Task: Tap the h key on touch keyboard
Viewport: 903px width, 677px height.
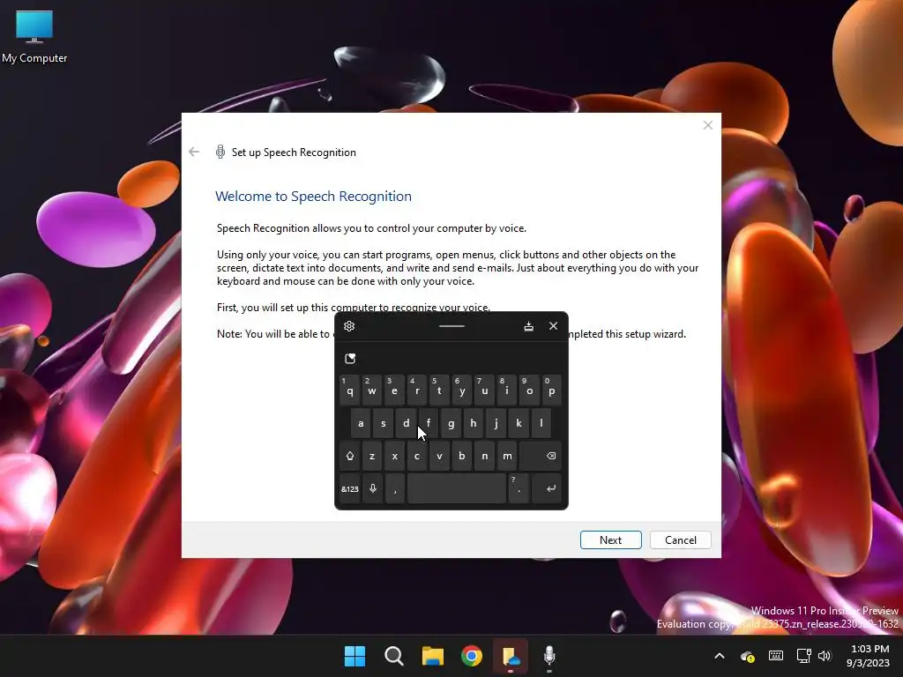Action: 474,423
